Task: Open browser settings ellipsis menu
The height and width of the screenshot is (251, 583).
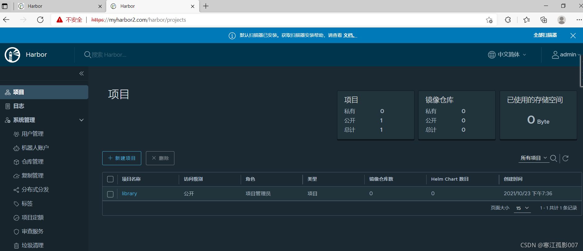Action: click(579, 20)
